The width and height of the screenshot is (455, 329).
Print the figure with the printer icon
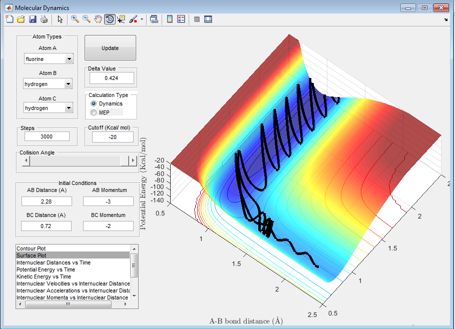44,19
